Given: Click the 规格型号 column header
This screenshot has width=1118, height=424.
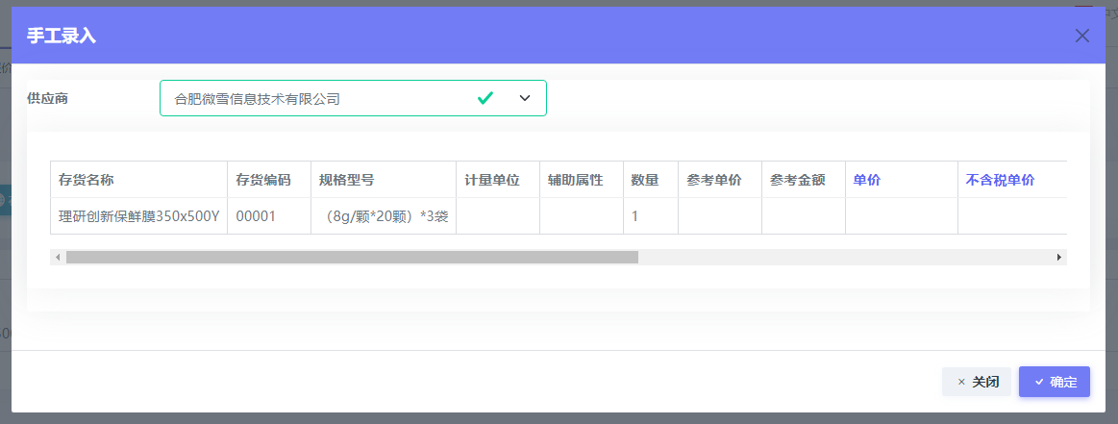Looking at the screenshot, I should coord(384,180).
